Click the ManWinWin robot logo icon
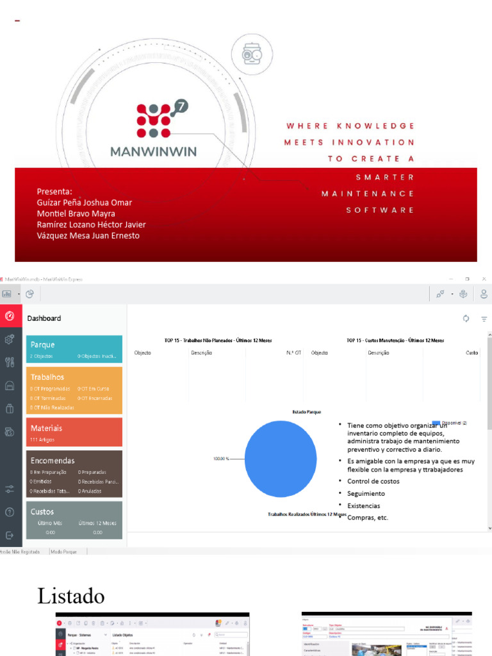The image size is (492, 656). 252,54
